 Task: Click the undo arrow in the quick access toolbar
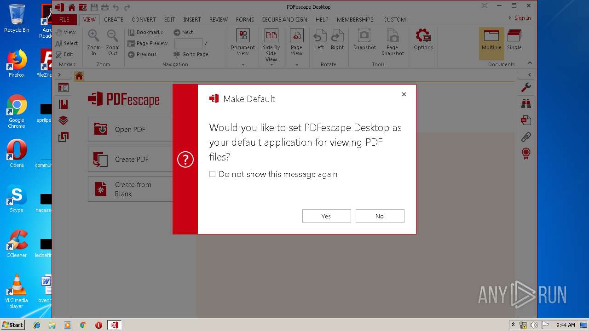tap(116, 7)
